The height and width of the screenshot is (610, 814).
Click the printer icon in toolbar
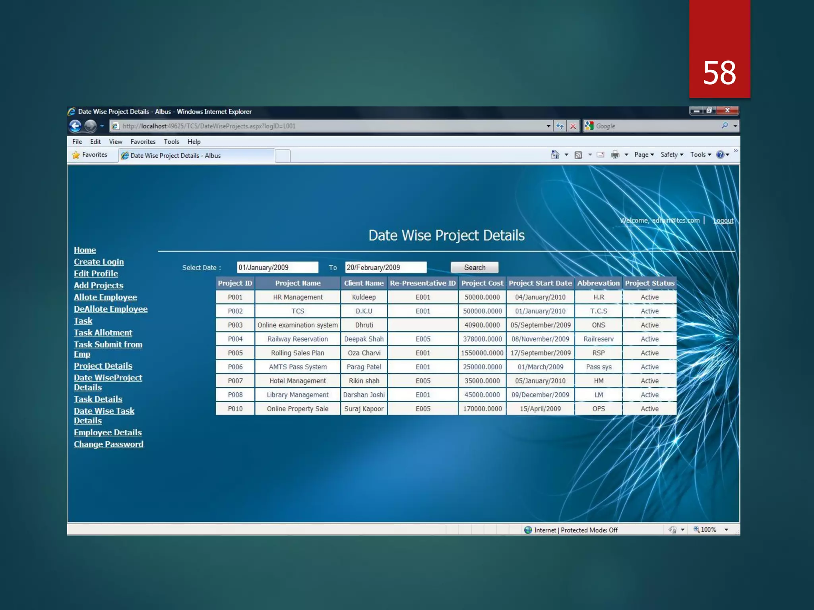[x=615, y=155]
